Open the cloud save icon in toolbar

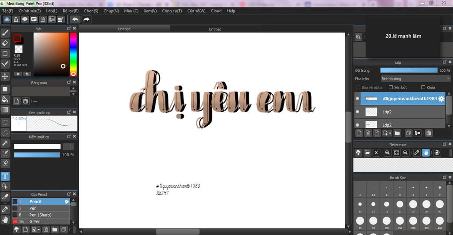[7, 19]
